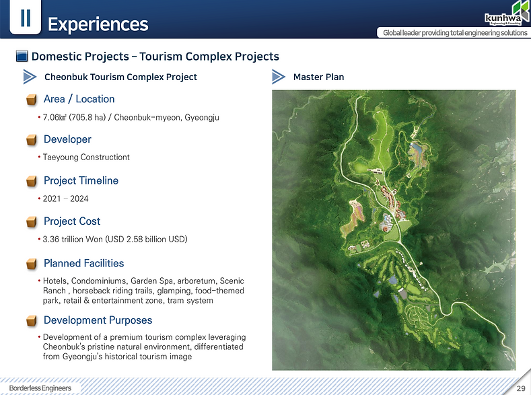This screenshot has height=395, width=531.
Task: Click the Kunhwa logo in header
Action: 507,13
